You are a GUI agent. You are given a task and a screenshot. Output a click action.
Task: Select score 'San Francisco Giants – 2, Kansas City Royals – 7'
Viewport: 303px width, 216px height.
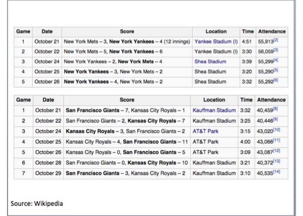(125, 121)
